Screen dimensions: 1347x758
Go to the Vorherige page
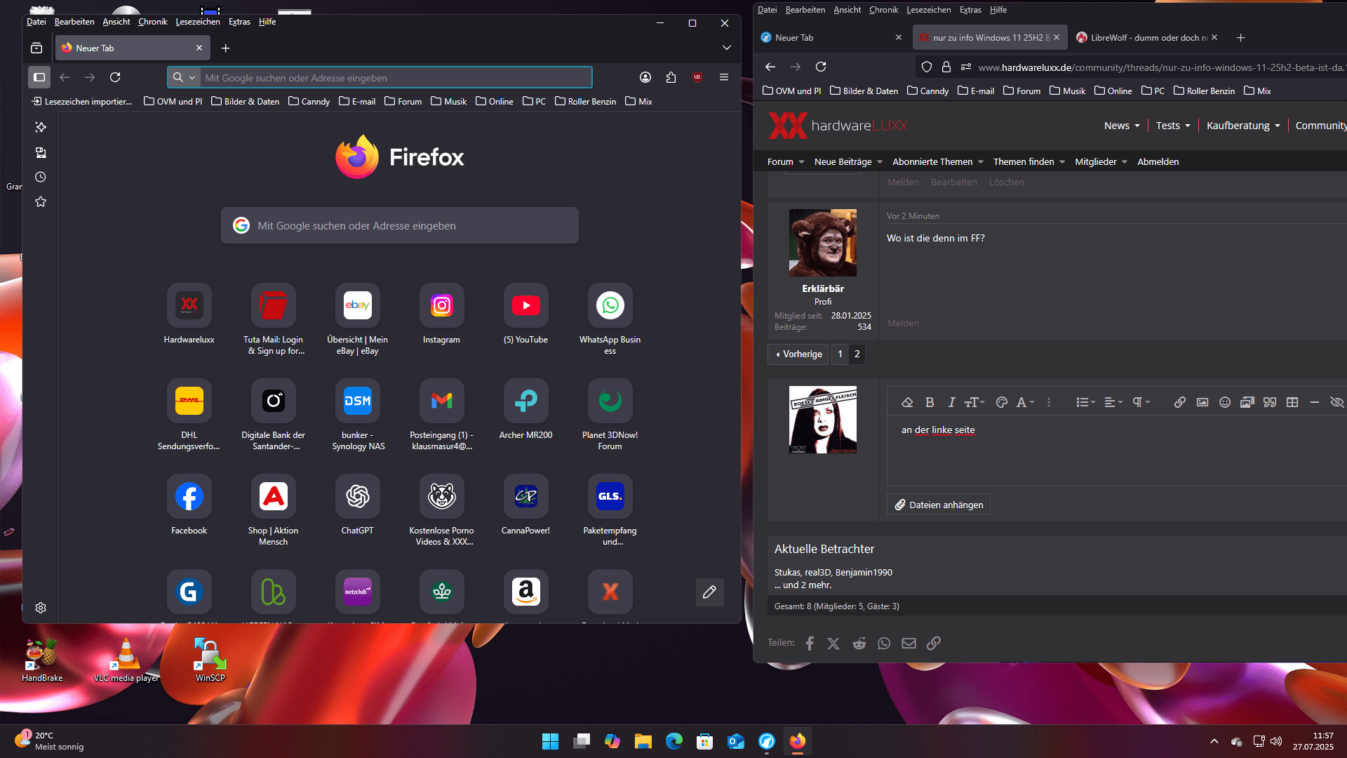pos(798,354)
